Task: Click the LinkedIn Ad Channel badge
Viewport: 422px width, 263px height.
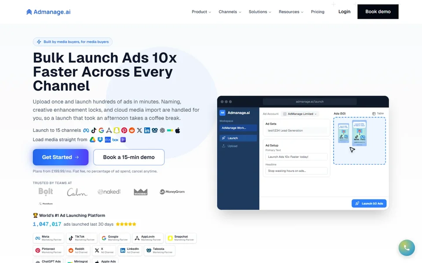Action: click(x=130, y=250)
